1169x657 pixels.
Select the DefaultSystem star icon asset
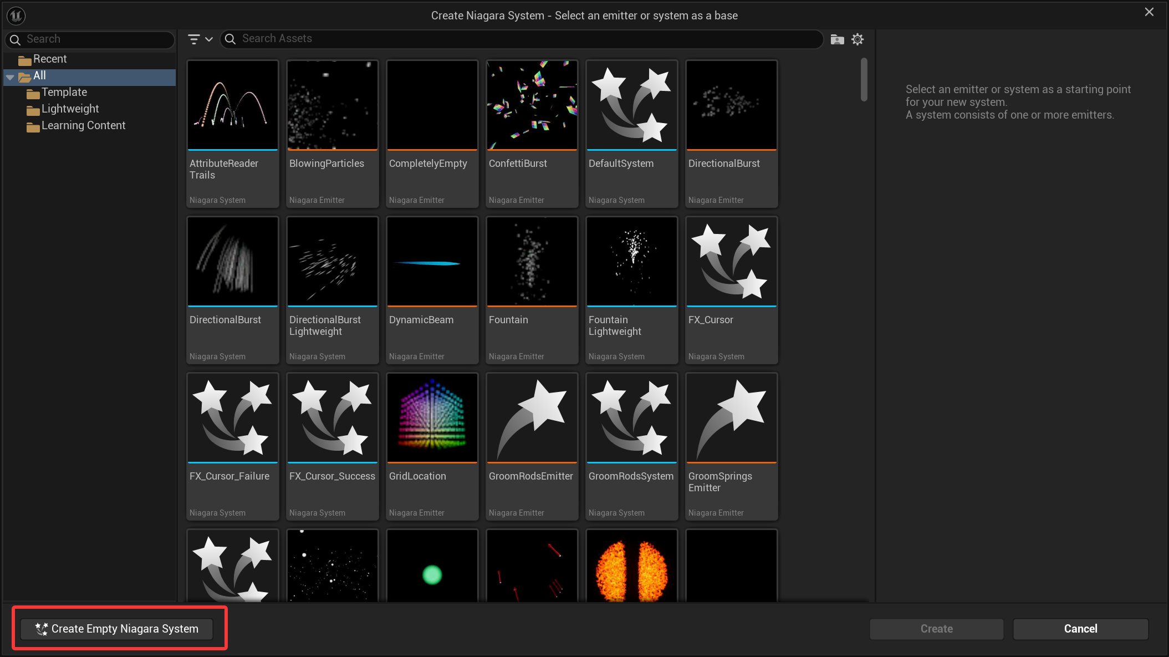pos(631,105)
